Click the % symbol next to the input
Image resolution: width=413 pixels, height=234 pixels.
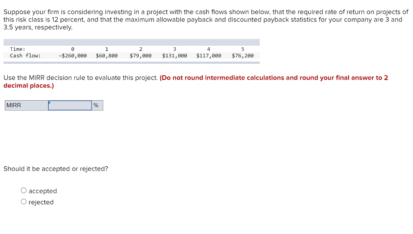coord(96,105)
